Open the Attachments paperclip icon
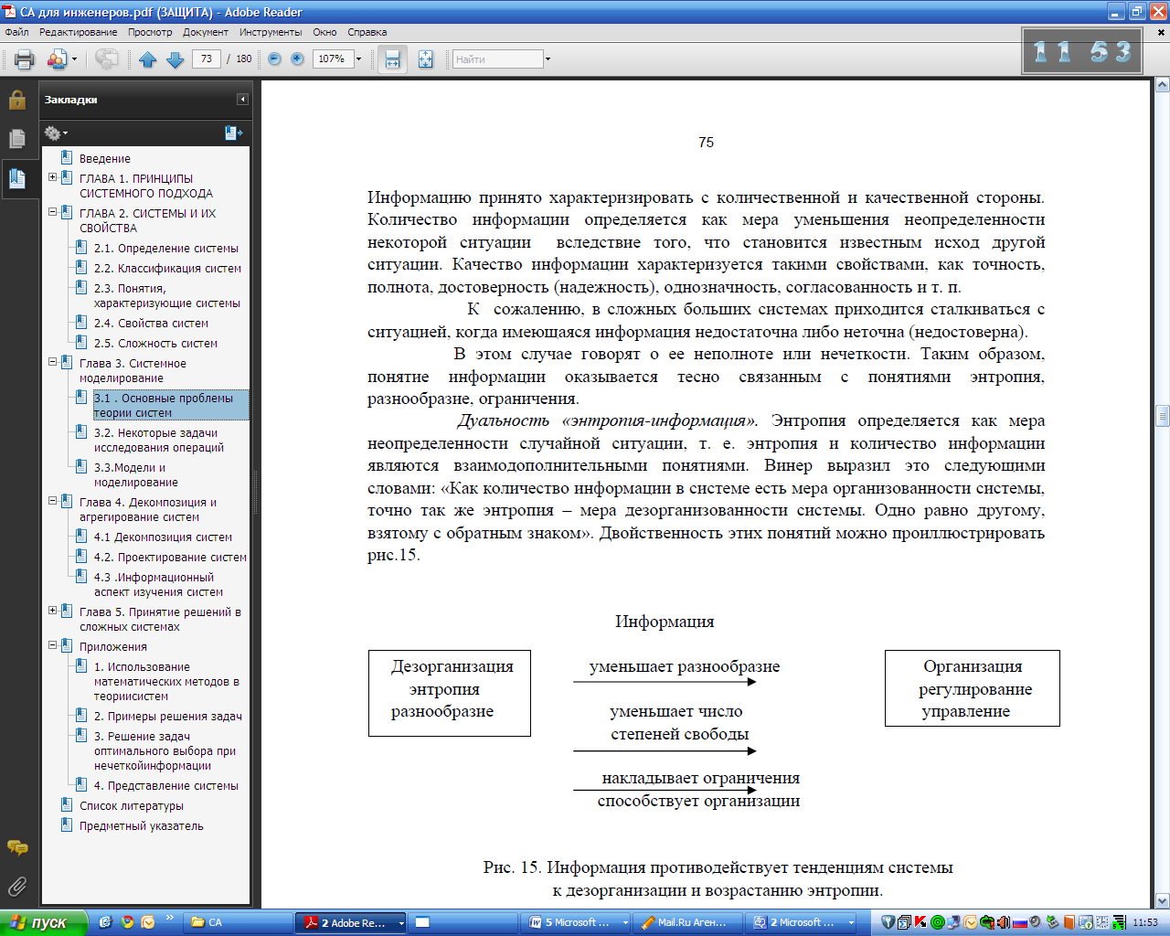 click(16, 886)
